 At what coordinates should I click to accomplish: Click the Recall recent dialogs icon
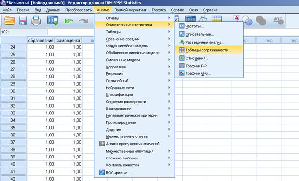click(x=53, y=21)
